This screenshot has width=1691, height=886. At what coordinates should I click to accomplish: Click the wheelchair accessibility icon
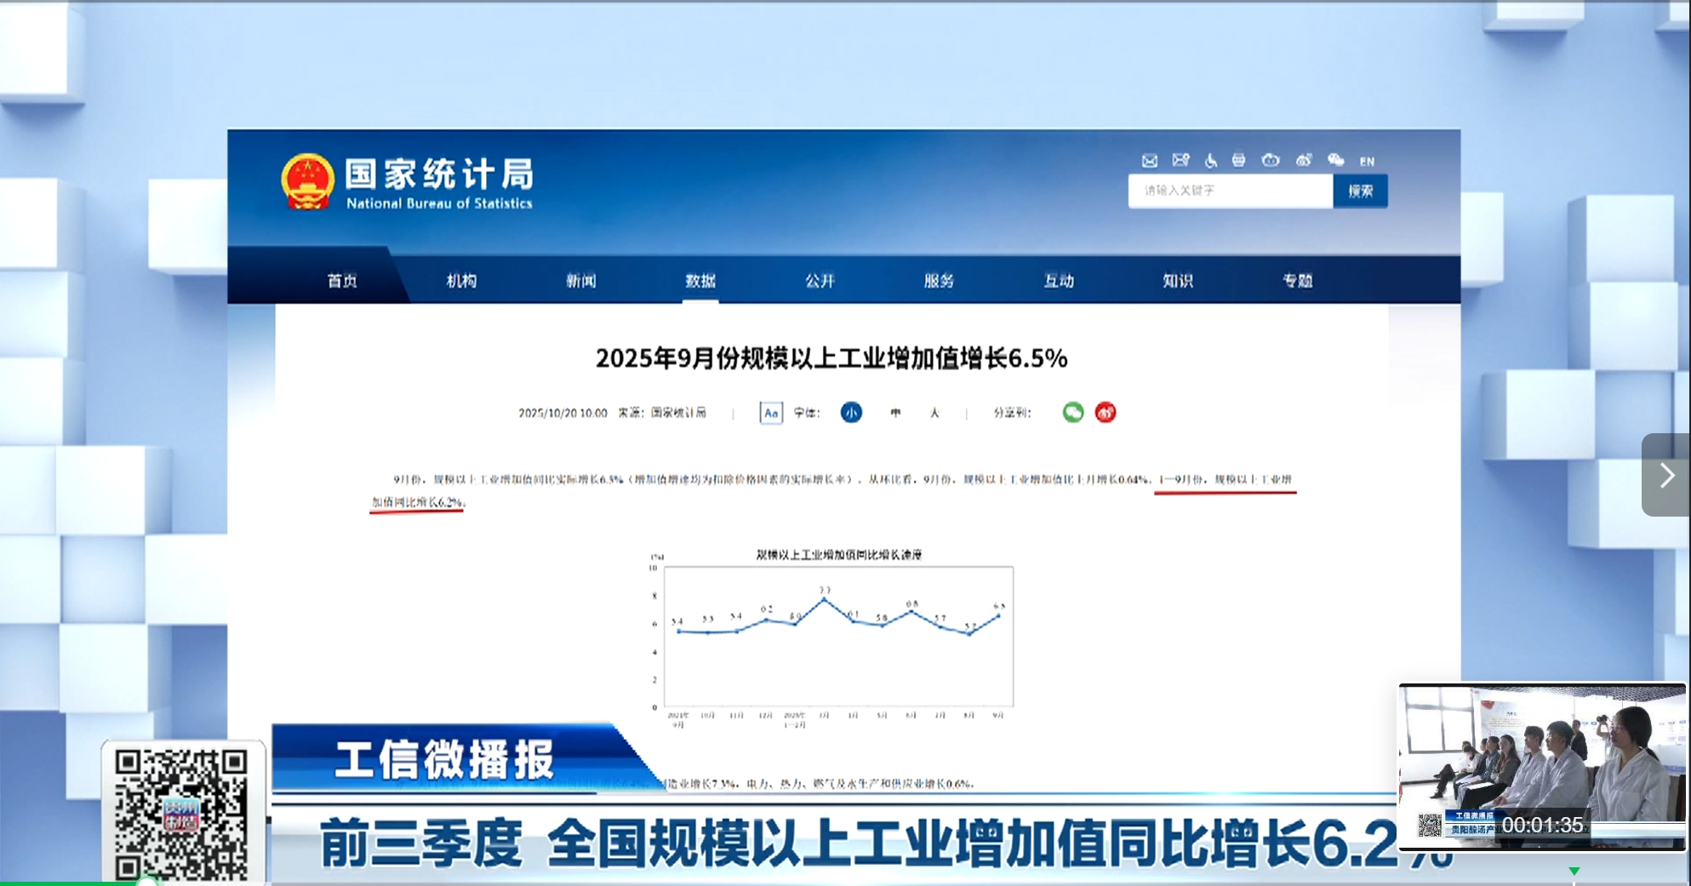[1210, 160]
